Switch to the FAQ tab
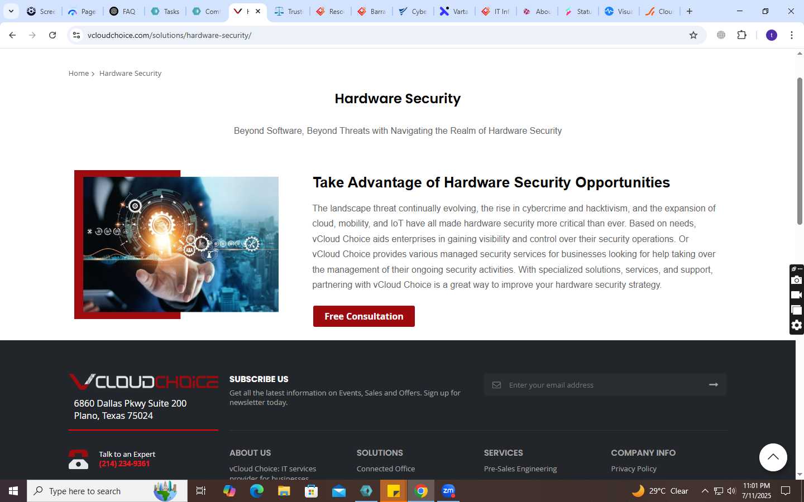 point(123,11)
